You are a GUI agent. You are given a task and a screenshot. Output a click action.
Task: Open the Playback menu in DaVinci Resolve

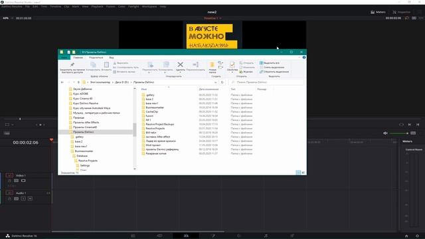point(97,7)
